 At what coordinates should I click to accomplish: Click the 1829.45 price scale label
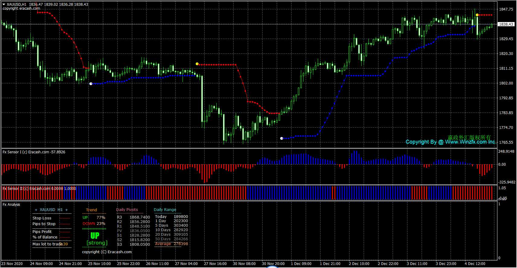[x=506, y=39]
